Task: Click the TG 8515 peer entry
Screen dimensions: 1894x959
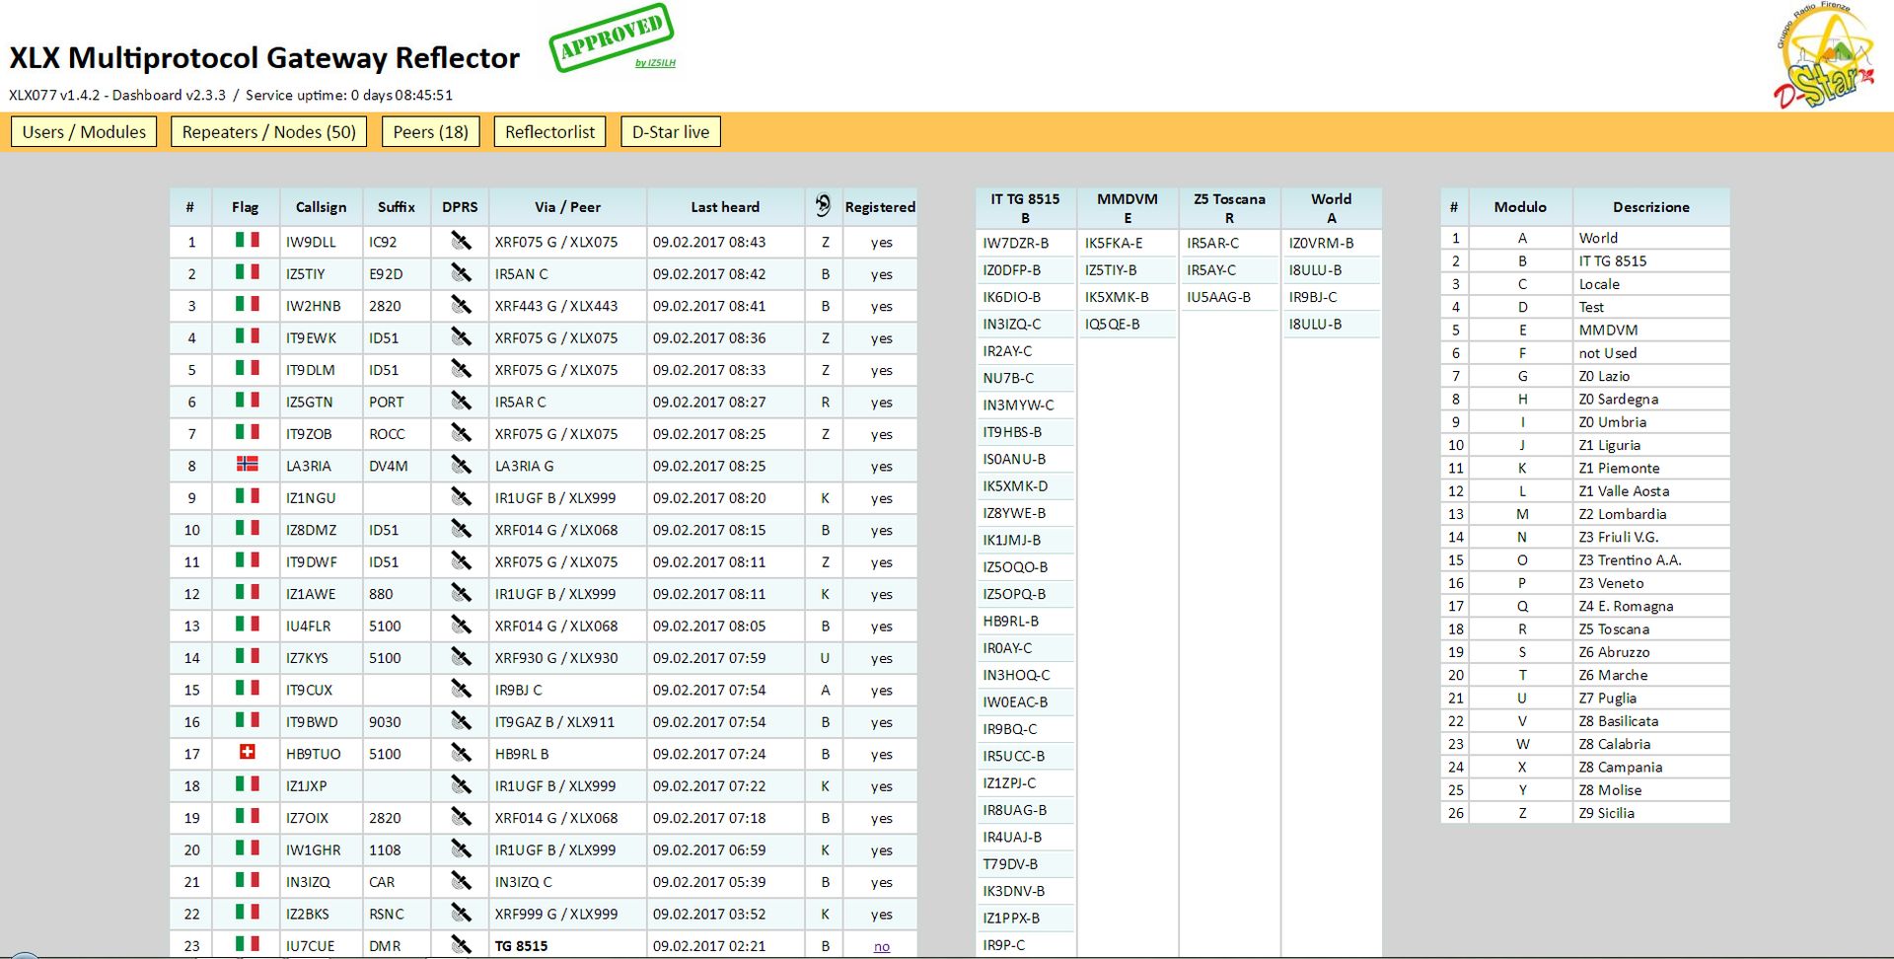Action: (521, 946)
